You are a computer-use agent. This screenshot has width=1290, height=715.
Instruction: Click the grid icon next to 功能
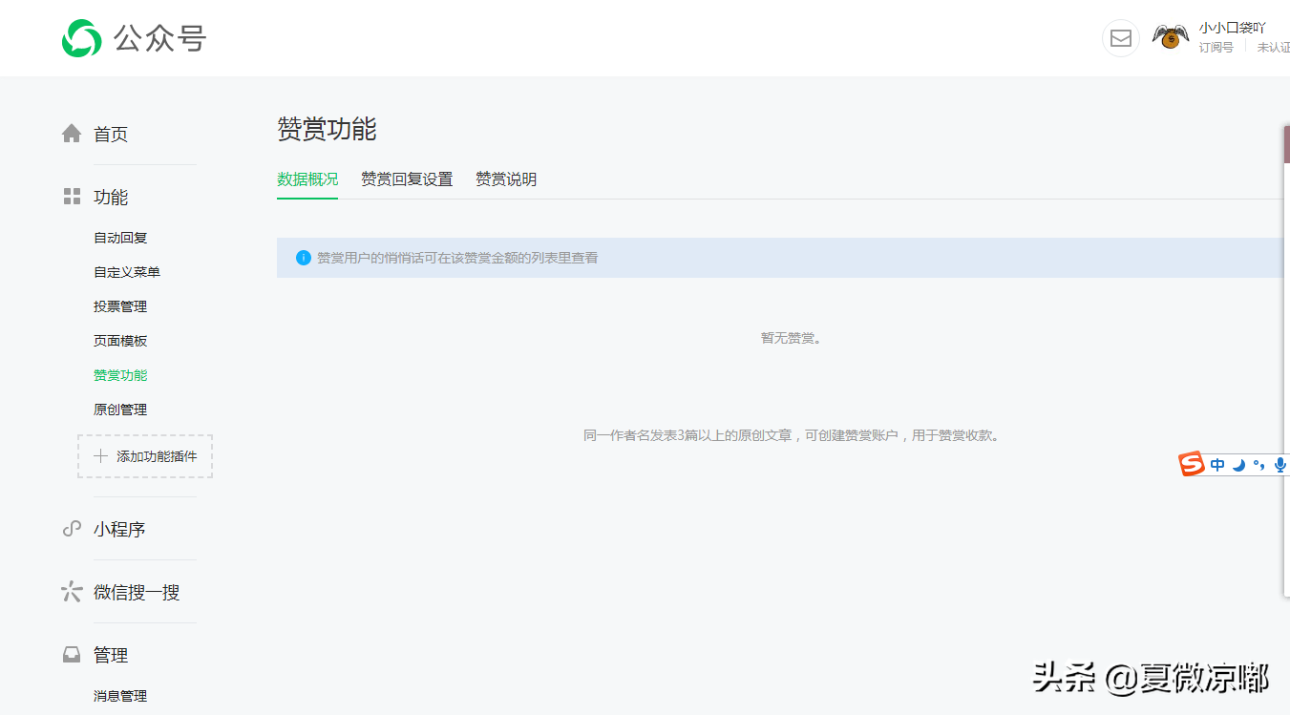(71, 196)
